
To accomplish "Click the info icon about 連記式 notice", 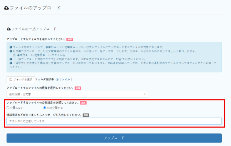I will click(11, 63).
